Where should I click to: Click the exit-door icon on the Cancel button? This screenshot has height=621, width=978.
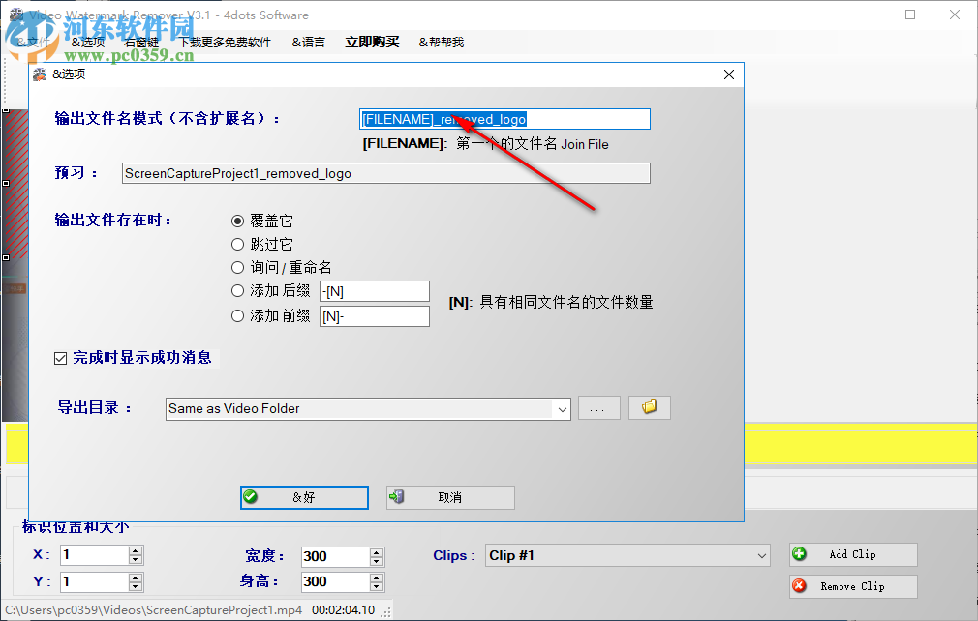click(397, 497)
